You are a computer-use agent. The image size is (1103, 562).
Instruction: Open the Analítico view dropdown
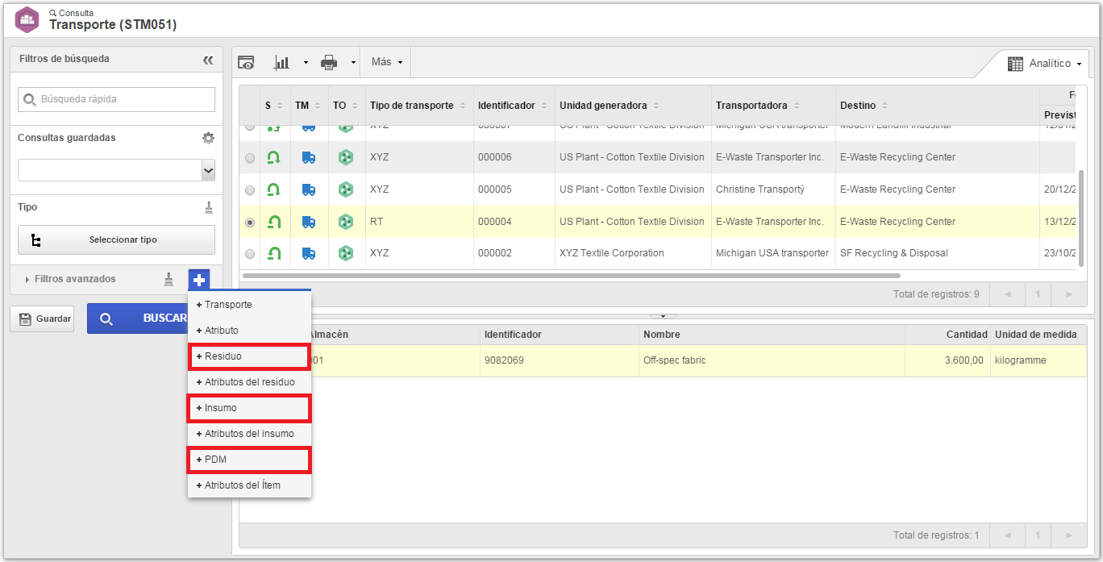[1044, 64]
